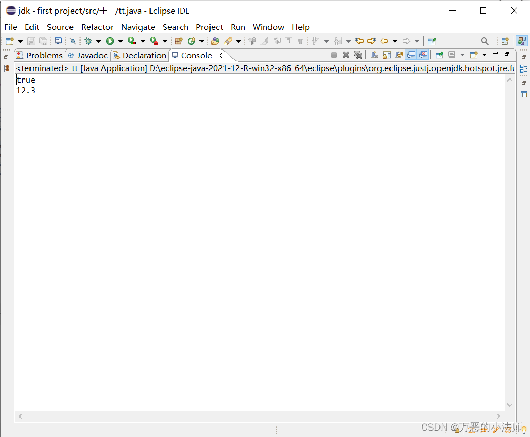Click the Back navigation arrow
The height and width of the screenshot is (437, 530).
point(384,41)
